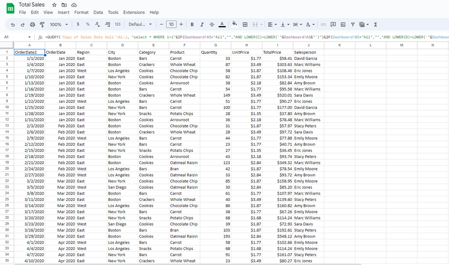Open the Default font dropdown
Viewport: 449px width, 265px height.
point(140,25)
